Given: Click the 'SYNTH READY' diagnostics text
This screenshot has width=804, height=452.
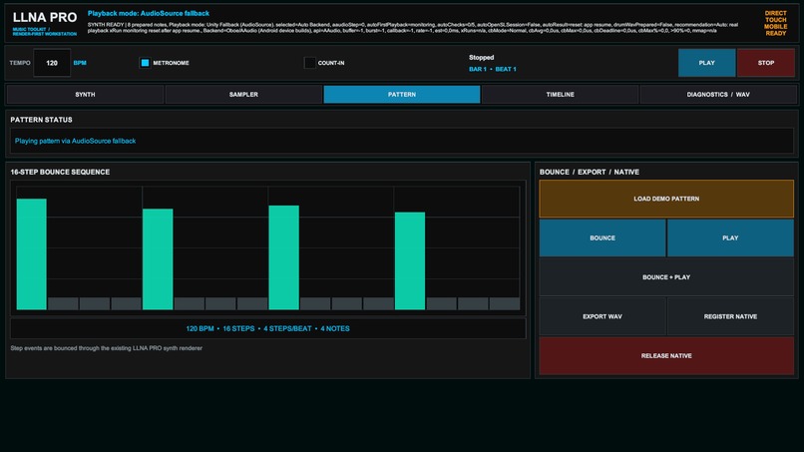Looking at the screenshot, I should click(x=413, y=27).
